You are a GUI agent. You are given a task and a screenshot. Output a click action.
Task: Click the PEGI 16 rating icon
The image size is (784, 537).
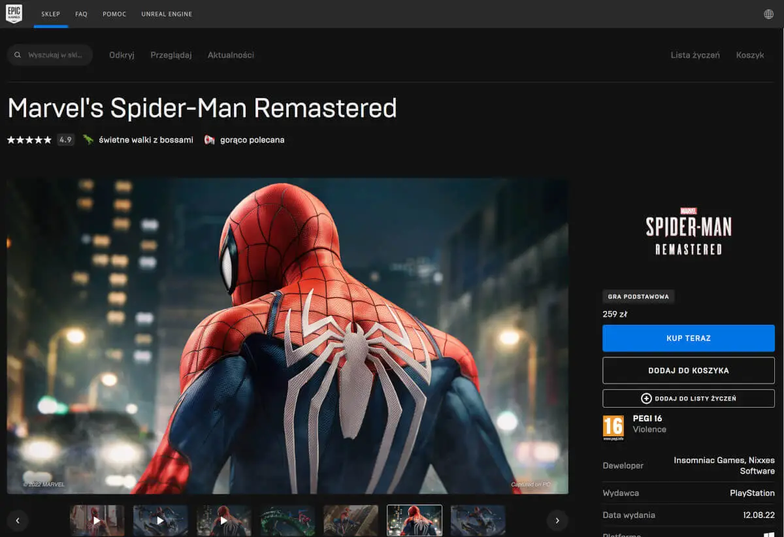[614, 428]
